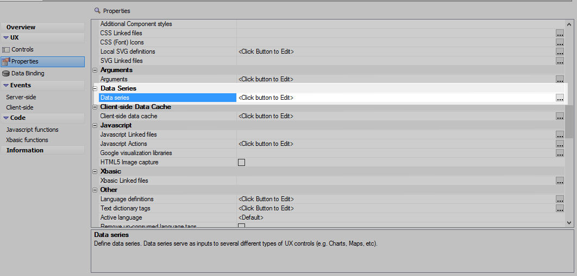The image size is (577, 276).
Task: Select the Properties icon in sidebar
Action: pyautogui.click(x=5, y=61)
